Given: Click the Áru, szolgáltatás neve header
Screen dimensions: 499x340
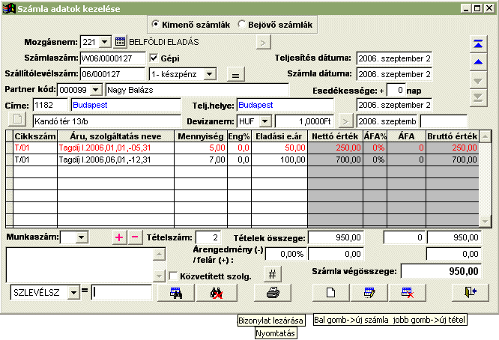Looking at the screenshot, I should [116, 136].
